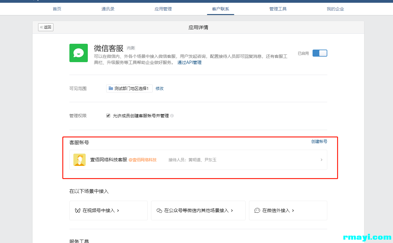Switch to the 通讯录 tab
393x243 pixels.
[x=108, y=9]
